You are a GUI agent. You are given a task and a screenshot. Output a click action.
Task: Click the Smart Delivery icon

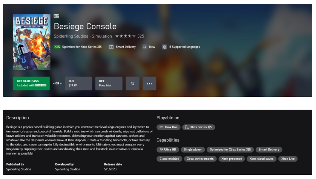pos(111,47)
